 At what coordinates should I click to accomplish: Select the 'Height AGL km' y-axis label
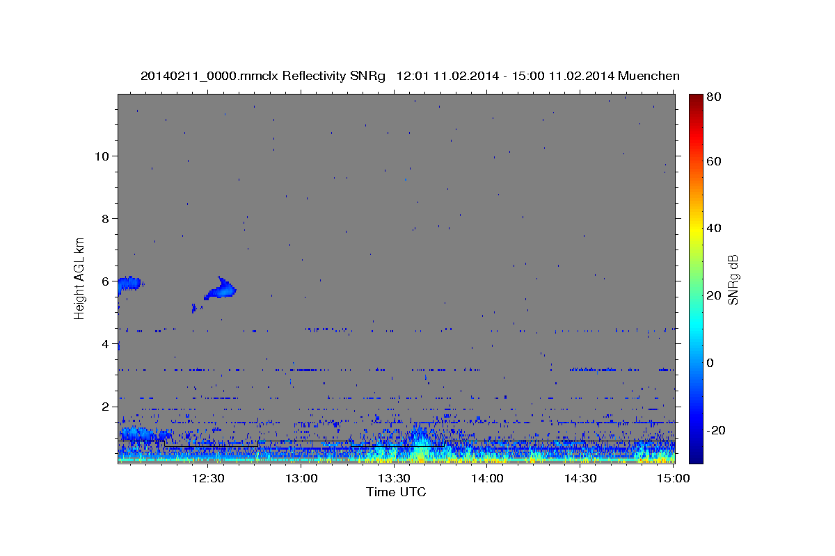tap(80, 278)
